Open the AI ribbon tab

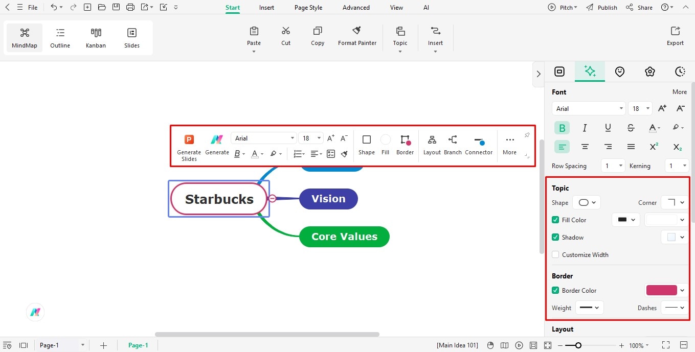[427, 8]
